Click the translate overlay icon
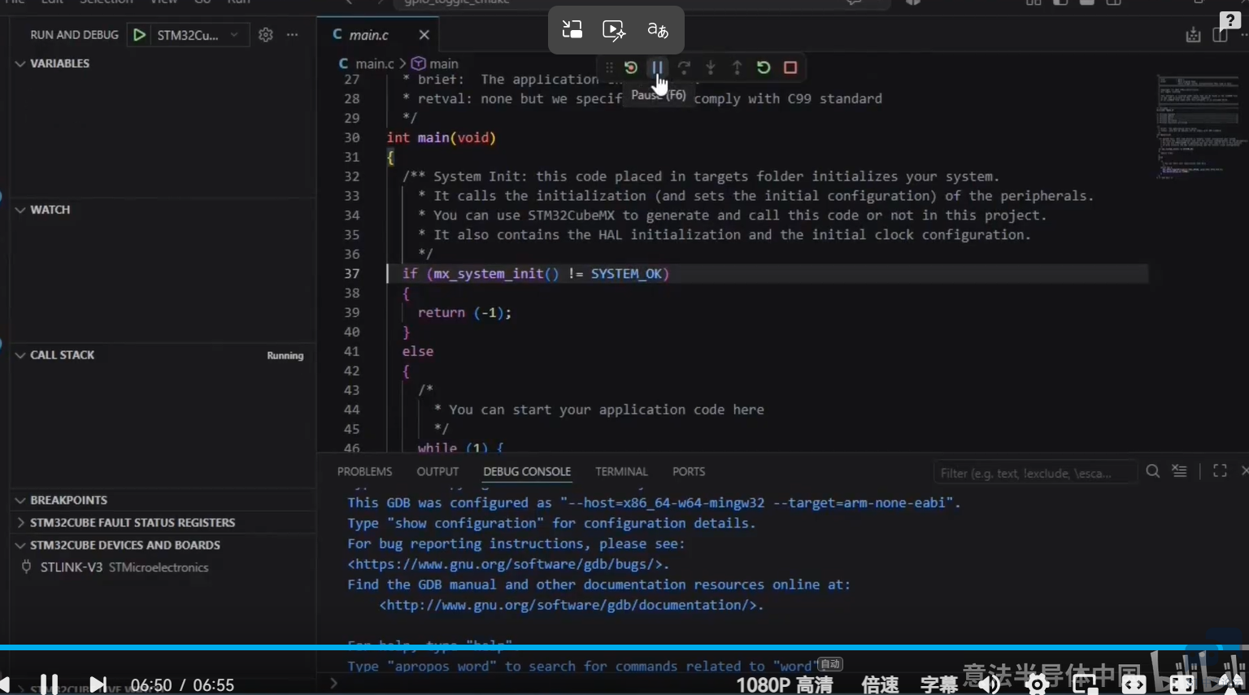This screenshot has height=695, width=1249. point(658,30)
